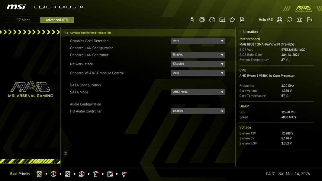Screen dimensions: 322x181
Task: Select the SATA Configuration heading
Action: click(x=85, y=85)
